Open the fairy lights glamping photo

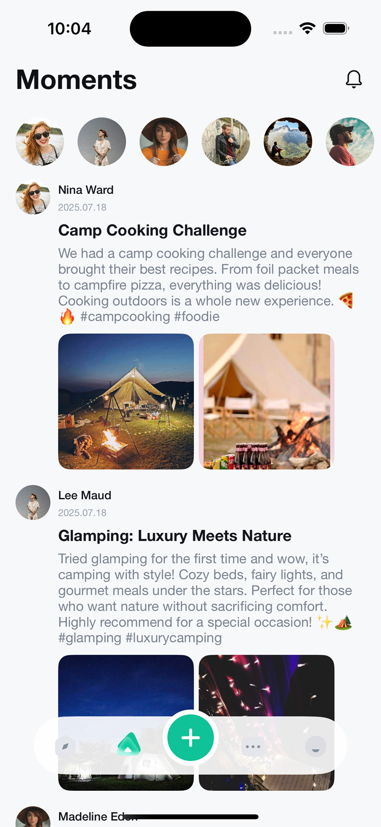266,687
